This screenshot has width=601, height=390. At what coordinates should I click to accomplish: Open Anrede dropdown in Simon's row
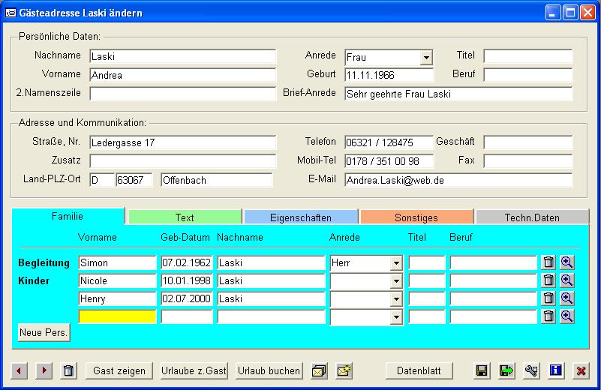click(x=396, y=263)
